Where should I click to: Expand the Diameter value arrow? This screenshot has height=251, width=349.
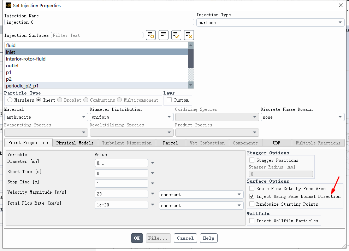[153, 163]
